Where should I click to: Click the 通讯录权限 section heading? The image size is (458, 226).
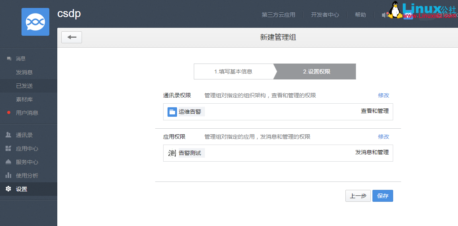(x=177, y=95)
